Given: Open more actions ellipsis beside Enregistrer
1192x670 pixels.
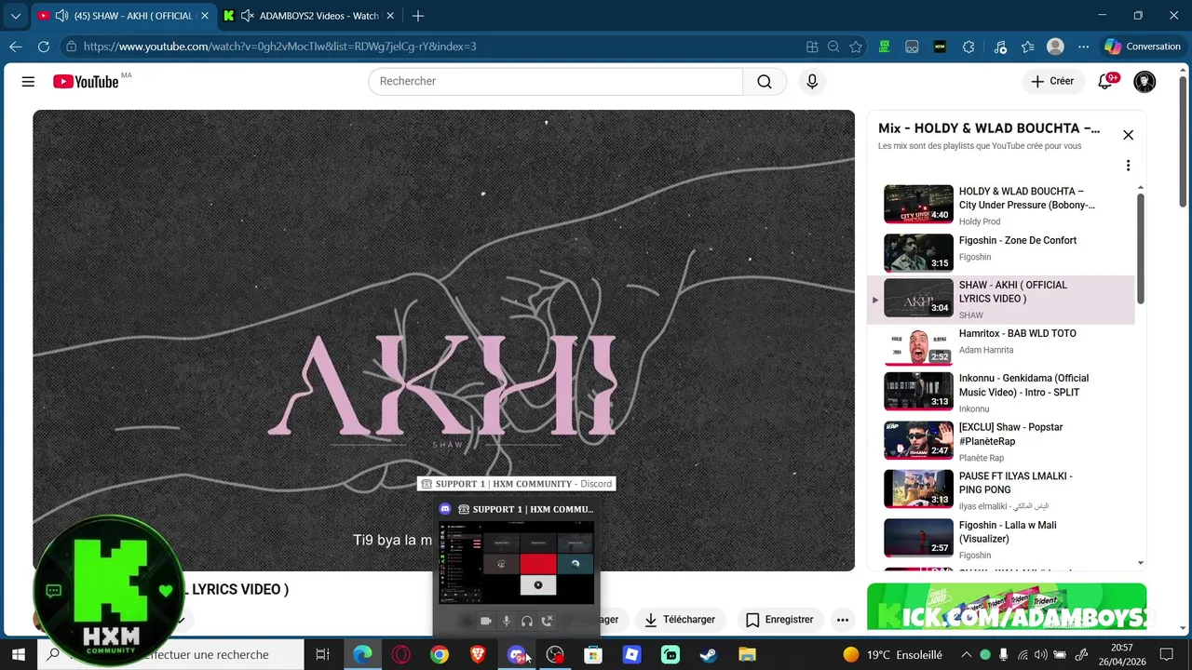Looking at the screenshot, I should pos(843,620).
